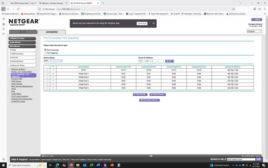Switch to Test-2023 Campus Map browser tab
The width and height of the screenshot is (268, 168).
pyautogui.click(x=22, y=3)
